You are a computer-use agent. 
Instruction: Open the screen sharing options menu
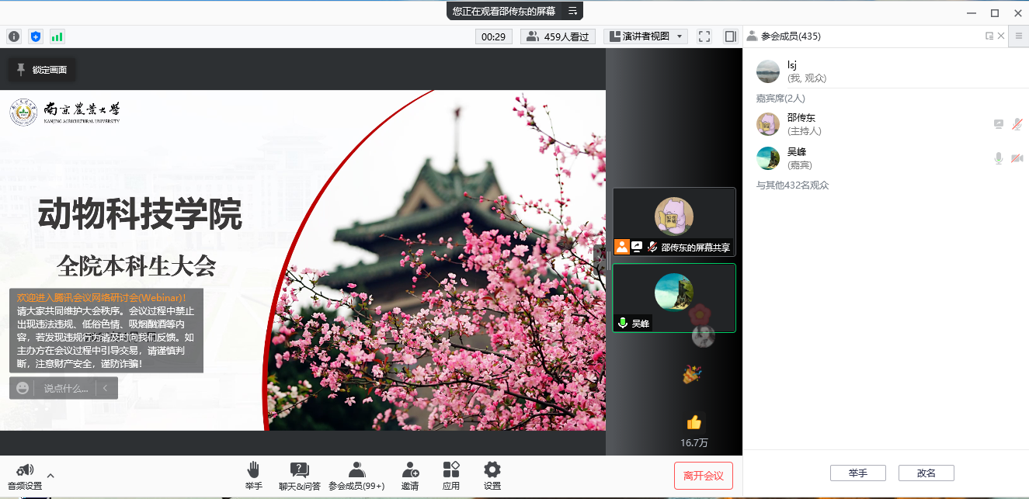tap(573, 11)
